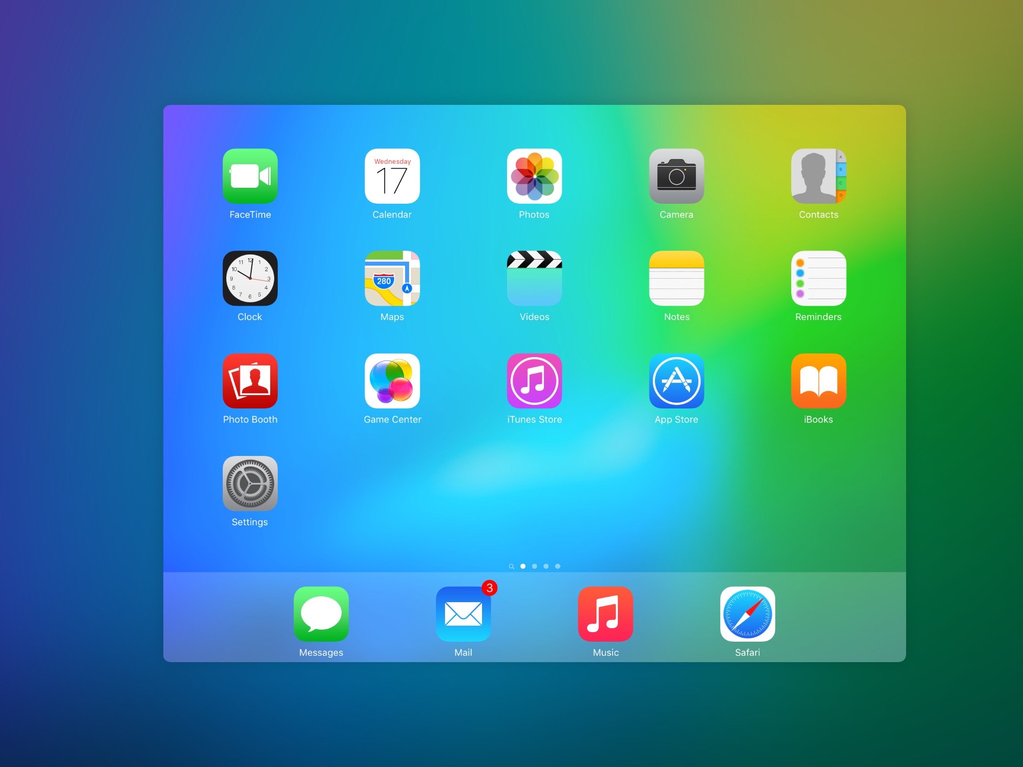Viewport: 1023px width, 767px height.
Task: Open the Contacts app
Action: pos(818,176)
